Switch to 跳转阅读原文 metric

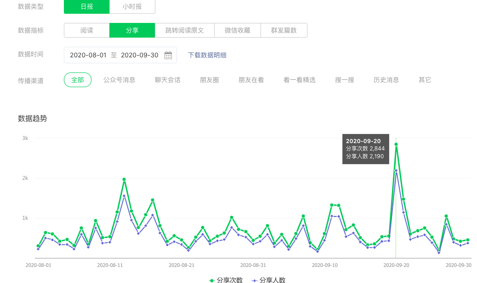(x=185, y=30)
